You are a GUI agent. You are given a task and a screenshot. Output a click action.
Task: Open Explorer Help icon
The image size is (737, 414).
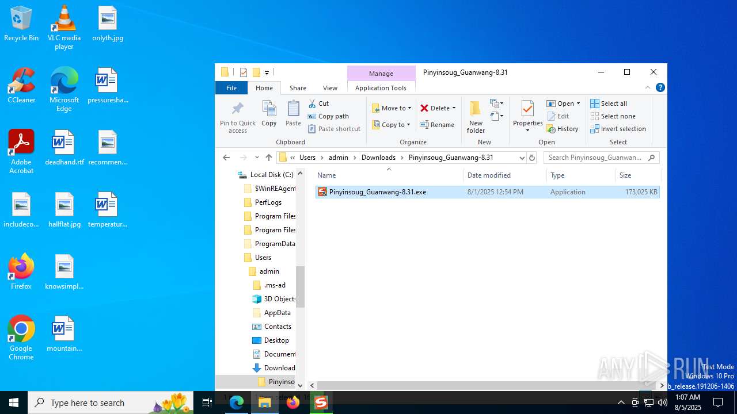660,87
